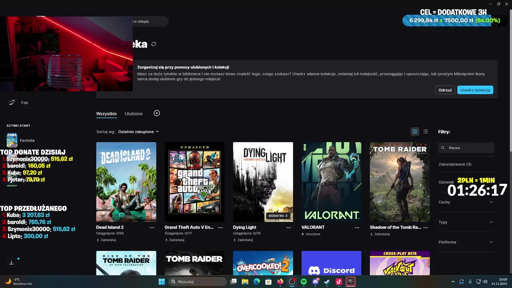Open the options menu for Dead Island 2
Image resolution: width=512 pixels, height=288 pixels.
152,227
